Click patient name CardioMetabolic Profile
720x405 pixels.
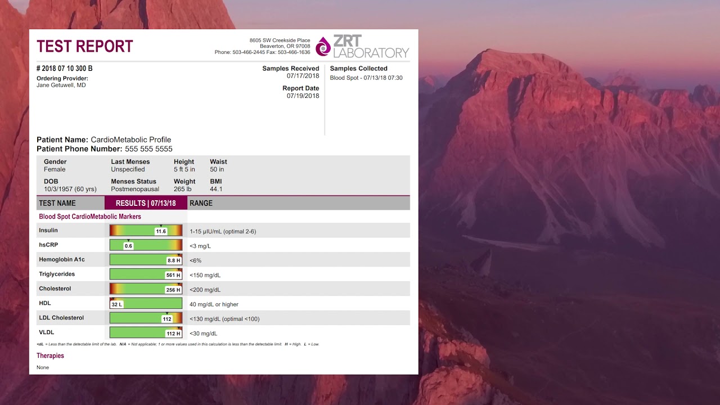click(x=131, y=139)
